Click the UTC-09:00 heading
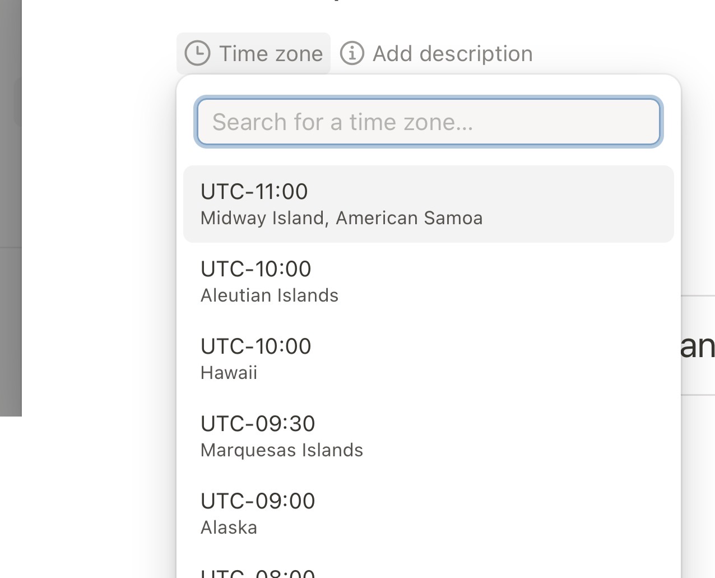The width and height of the screenshot is (715, 578). pyautogui.click(x=258, y=501)
